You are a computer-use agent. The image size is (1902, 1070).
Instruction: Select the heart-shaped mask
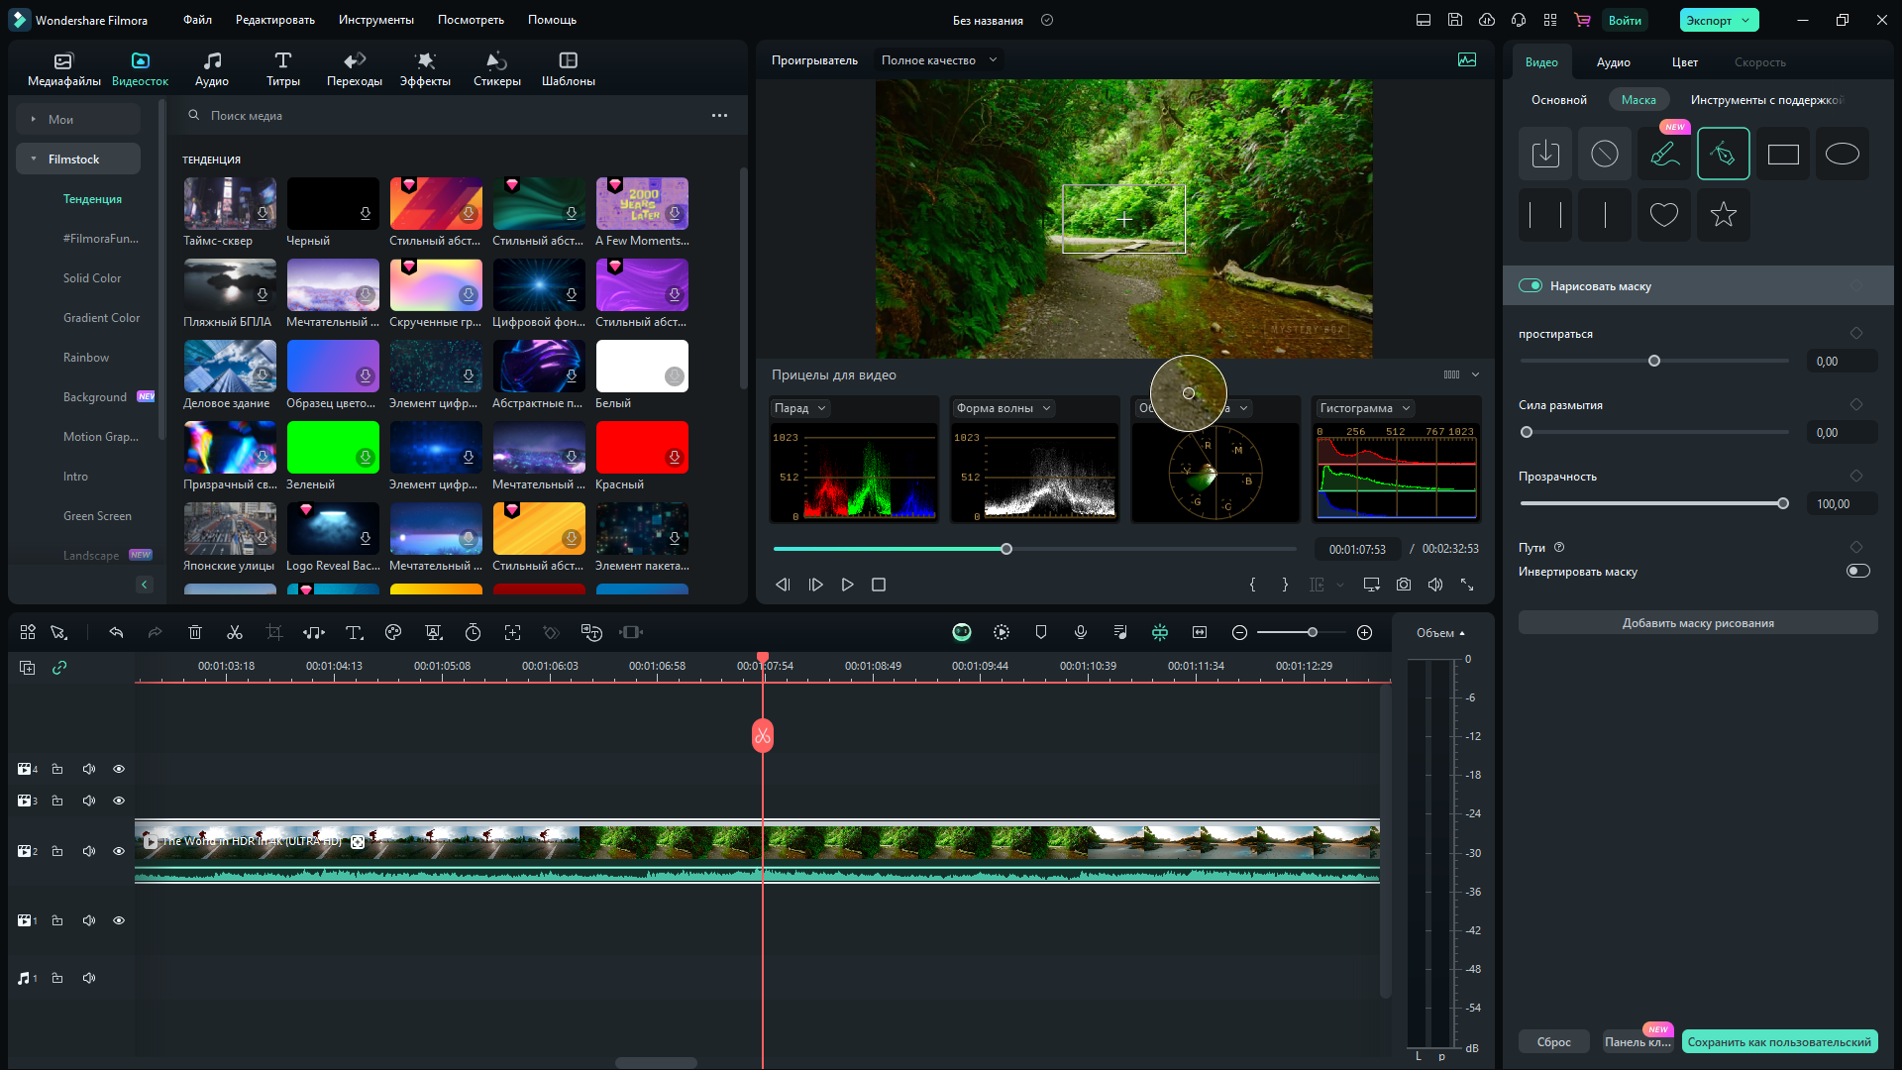1663,214
